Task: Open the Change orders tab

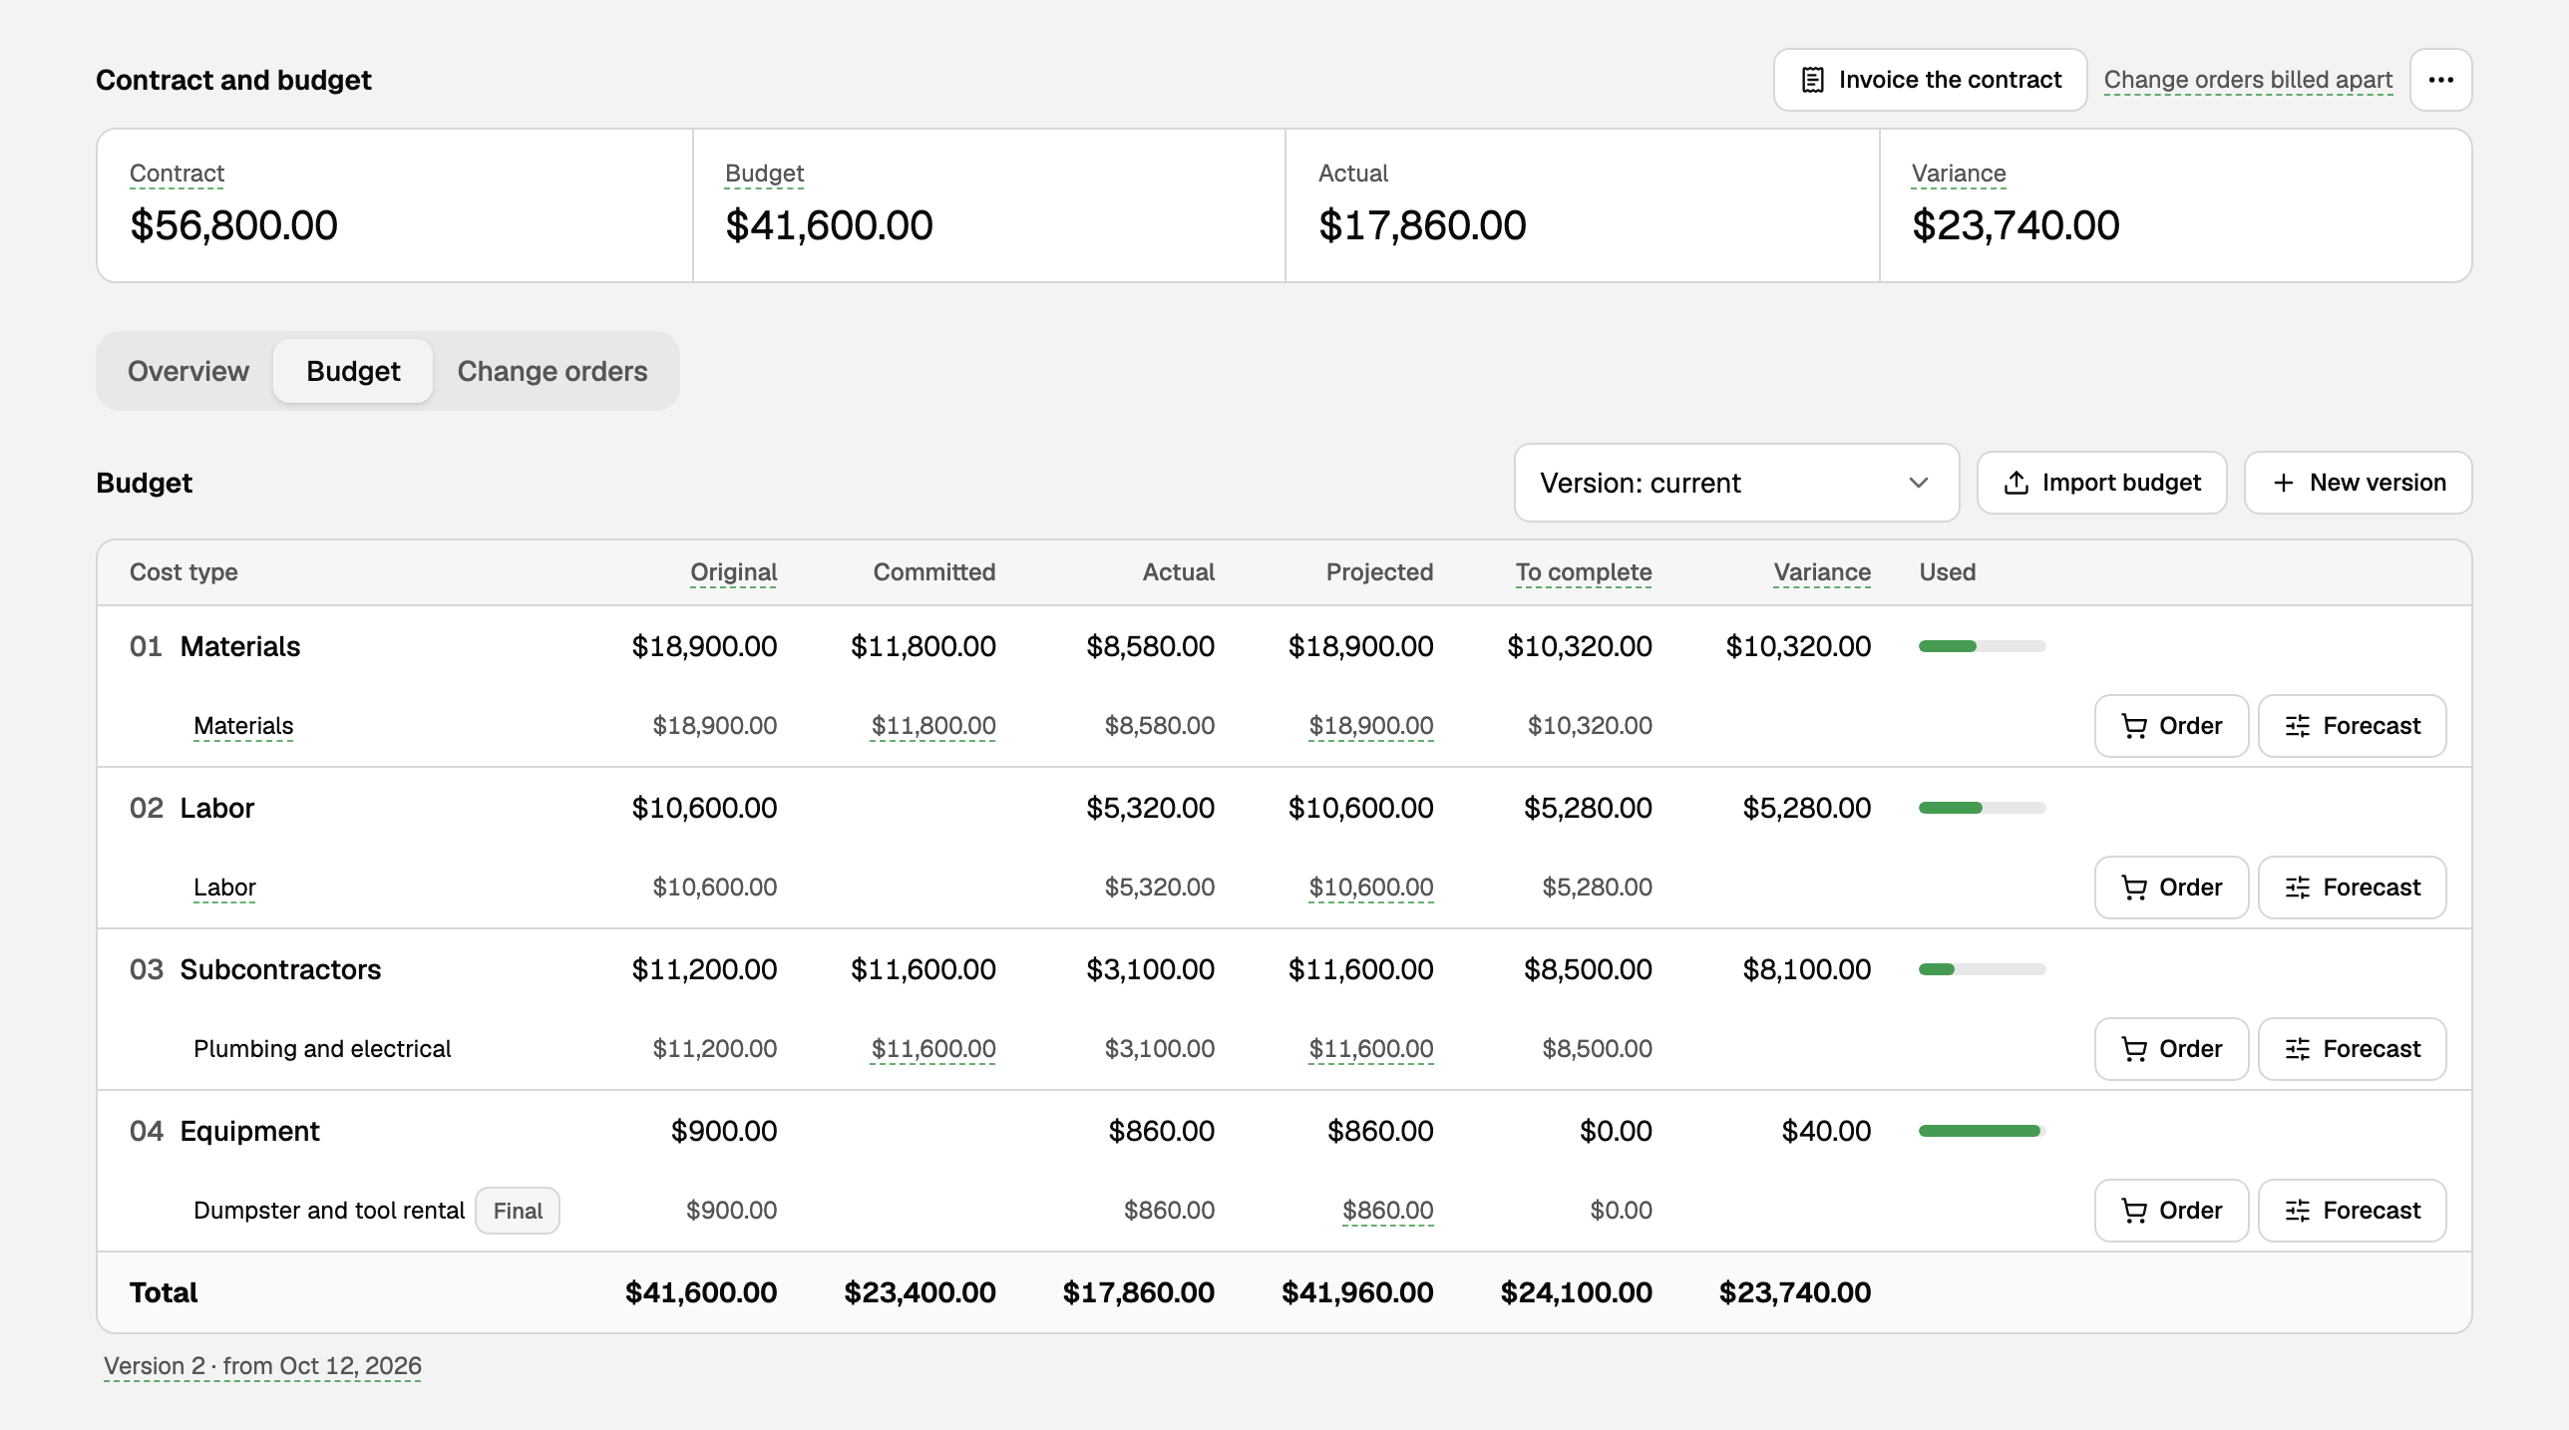Action: point(552,371)
